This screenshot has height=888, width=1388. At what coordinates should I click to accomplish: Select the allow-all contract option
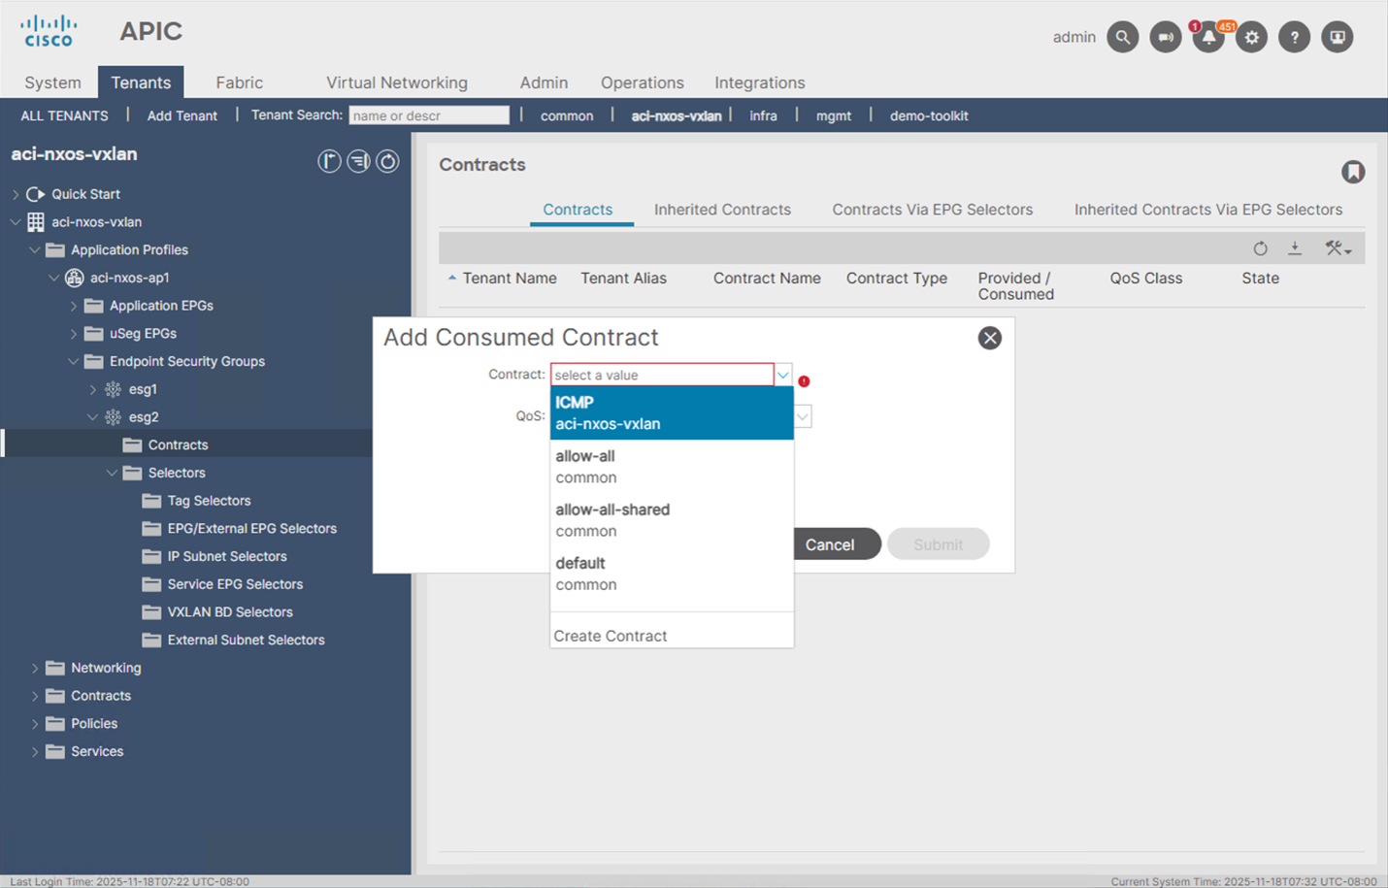point(672,467)
